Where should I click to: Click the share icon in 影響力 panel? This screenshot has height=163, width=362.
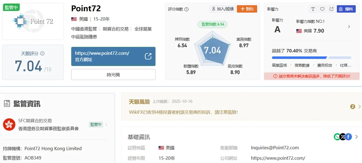tap(331, 9)
